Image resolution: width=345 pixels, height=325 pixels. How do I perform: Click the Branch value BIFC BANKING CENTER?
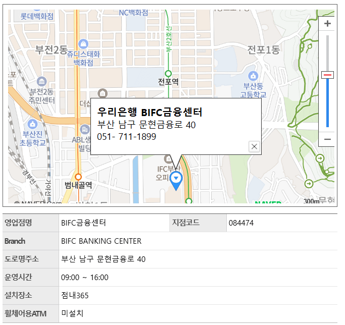coord(101,241)
